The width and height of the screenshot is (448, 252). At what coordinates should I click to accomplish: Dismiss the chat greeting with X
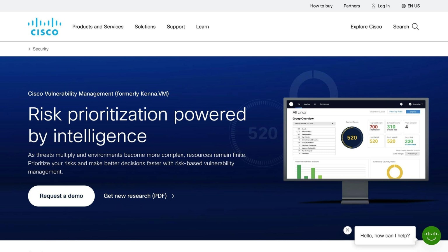[347, 230]
